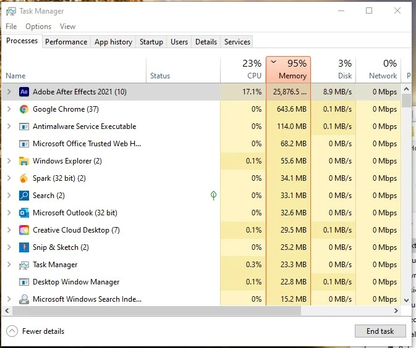Expand the Creative Cloud Desktop group
The height and width of the screenshot is (348, 416).
click(x=9, y=230)
